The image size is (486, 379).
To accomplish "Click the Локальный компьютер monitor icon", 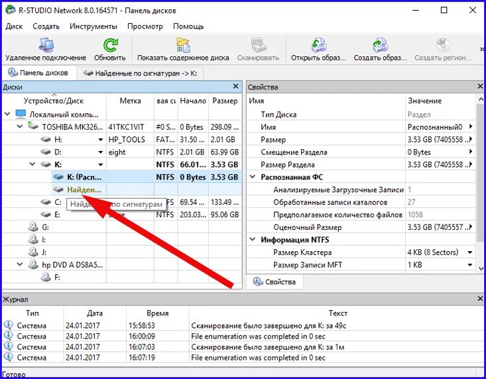I will pos(21,114).
